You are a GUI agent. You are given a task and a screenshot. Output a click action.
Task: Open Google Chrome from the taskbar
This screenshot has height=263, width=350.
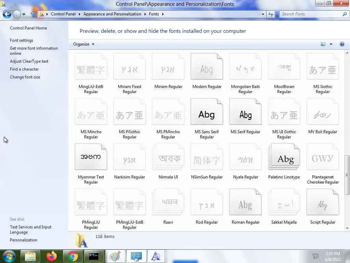pyautogui.click(x=72, y=256)
